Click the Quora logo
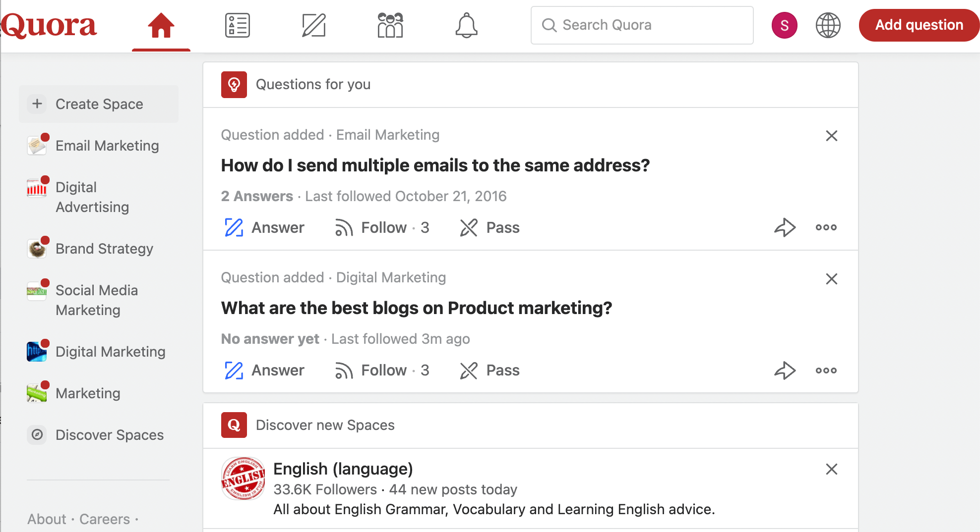 pos(49,25)
